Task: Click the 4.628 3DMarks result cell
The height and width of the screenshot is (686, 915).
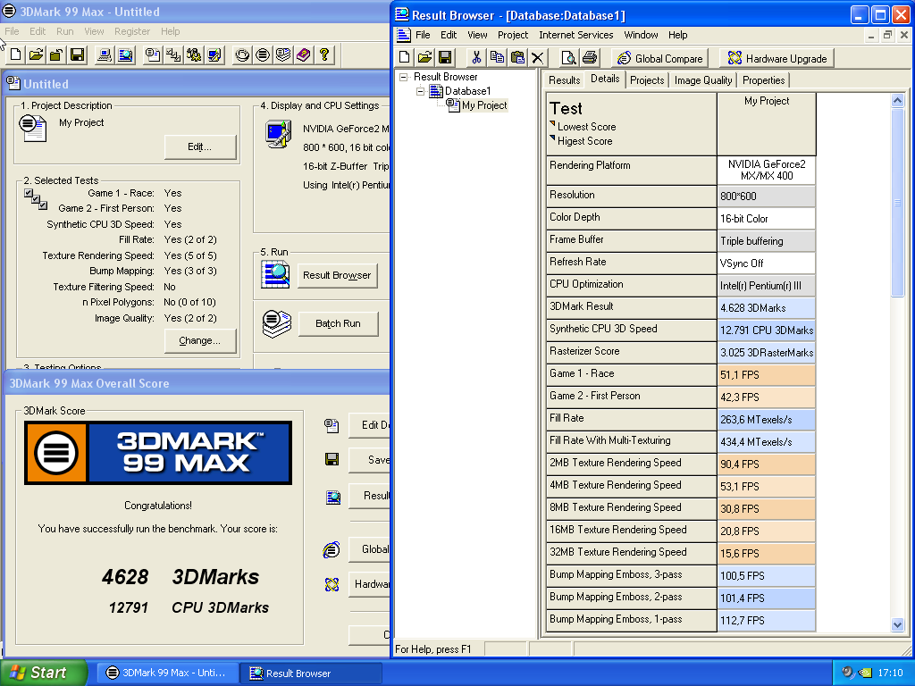Action: pyautogui.click(x=766, y=308)
